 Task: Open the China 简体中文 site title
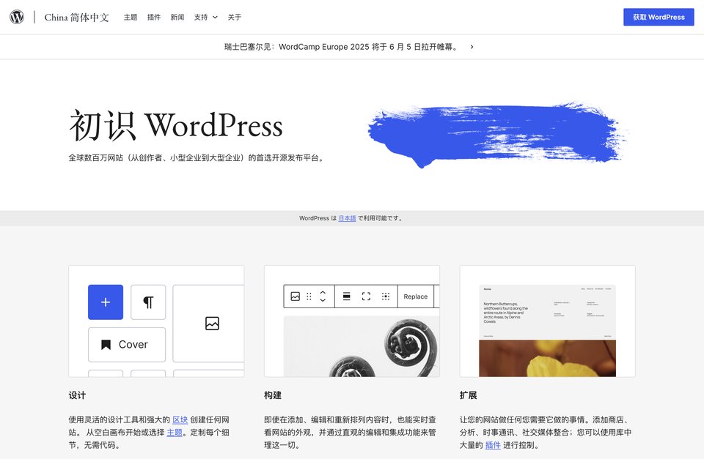point(77,17)
